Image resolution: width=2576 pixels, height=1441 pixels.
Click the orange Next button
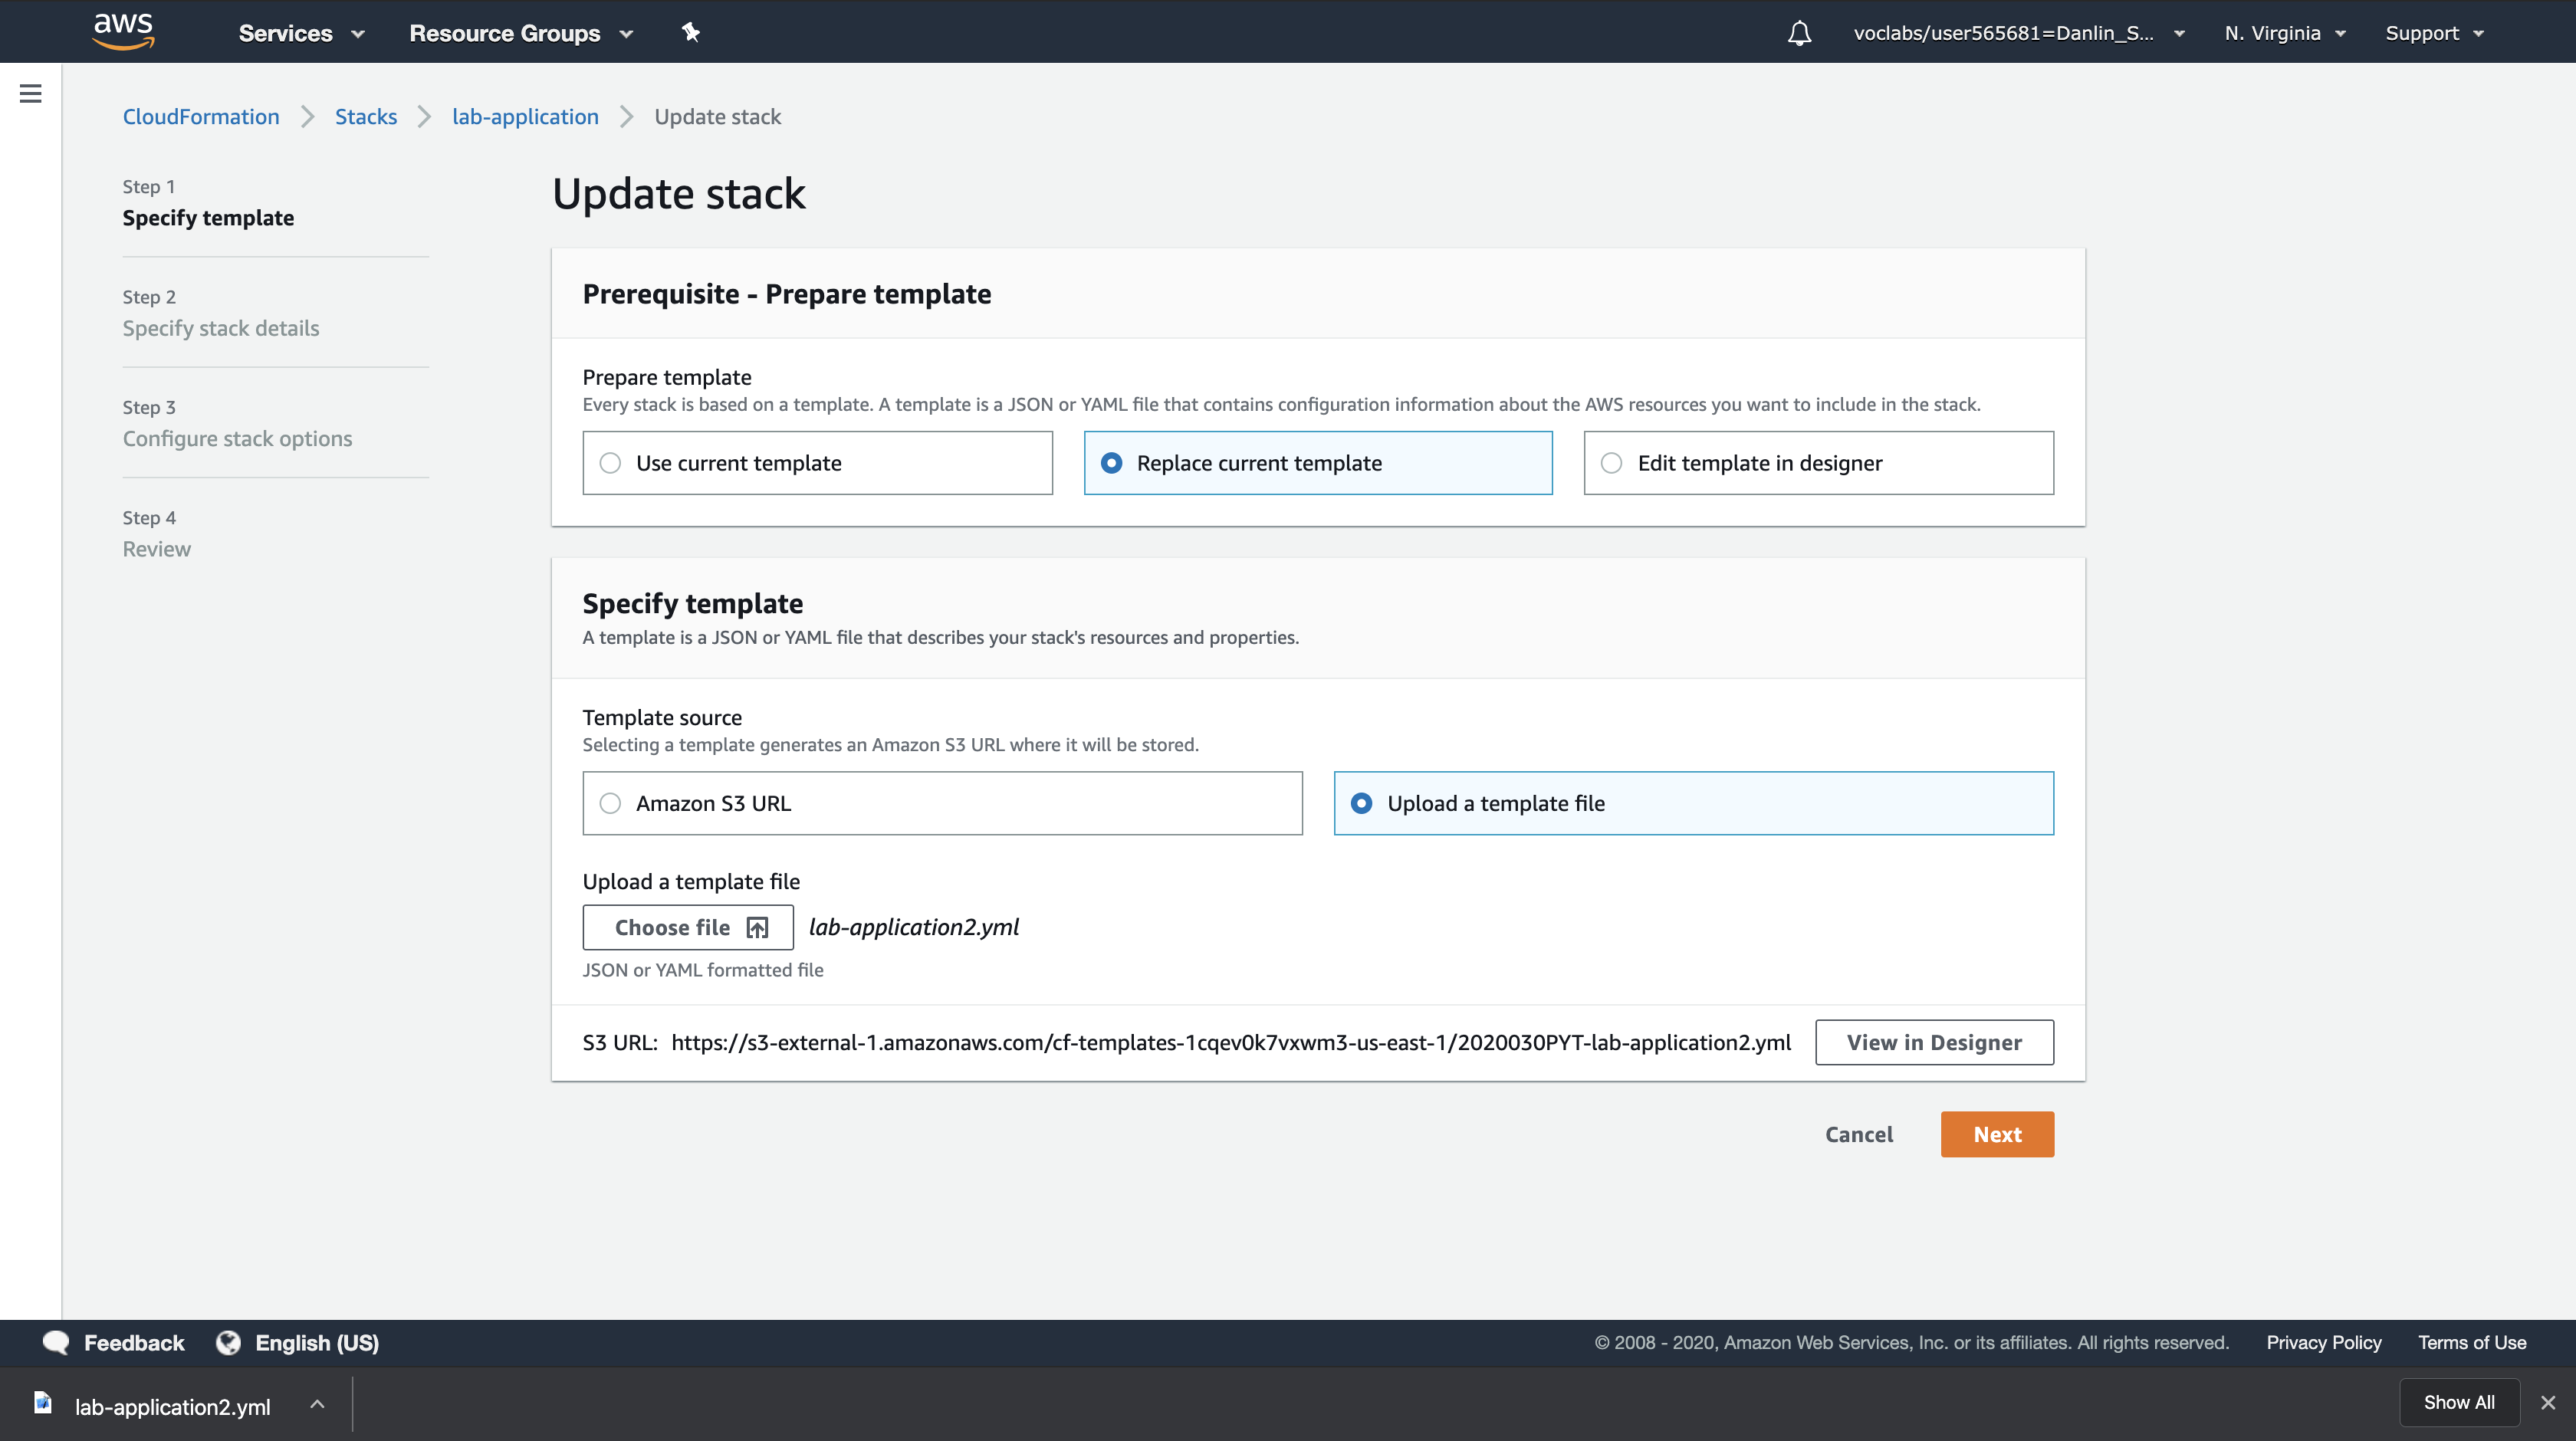(x=1996, y=1134)
